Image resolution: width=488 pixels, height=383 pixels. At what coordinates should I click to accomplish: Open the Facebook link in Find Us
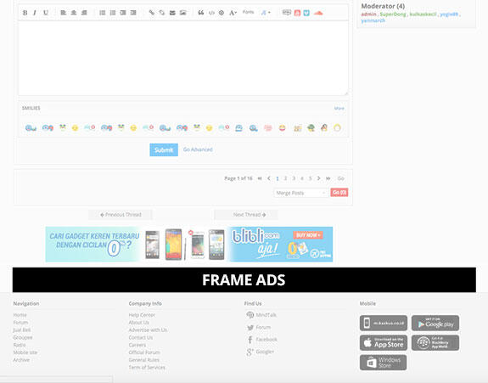[262, 340]
